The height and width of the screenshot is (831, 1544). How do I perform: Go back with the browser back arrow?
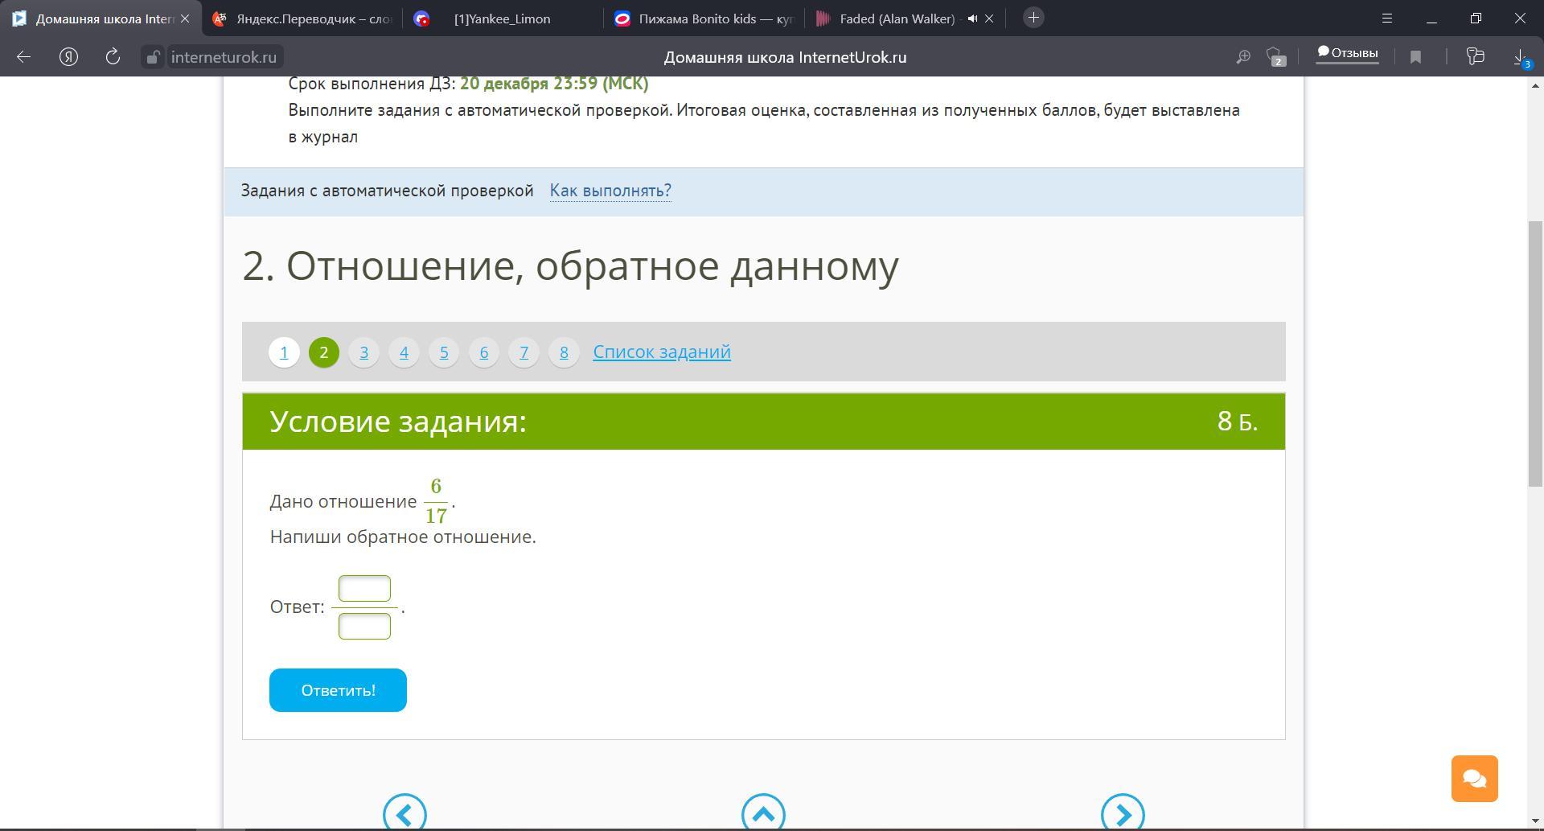click(23, 56)
